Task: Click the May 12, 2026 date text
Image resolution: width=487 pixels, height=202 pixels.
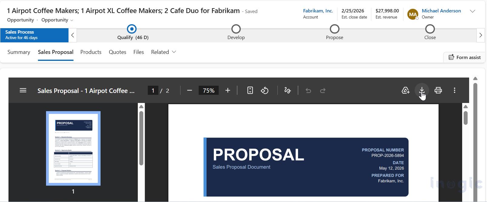Action: pos(392,168)
